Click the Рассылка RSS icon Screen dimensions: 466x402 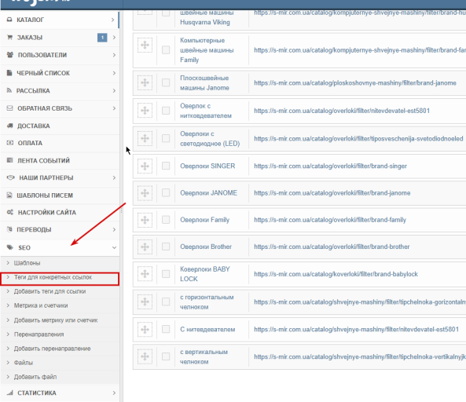pyautogui.click(x=9, y=90)
